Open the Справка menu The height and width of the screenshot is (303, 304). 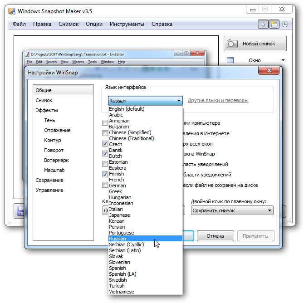click(x=162, y=24)
